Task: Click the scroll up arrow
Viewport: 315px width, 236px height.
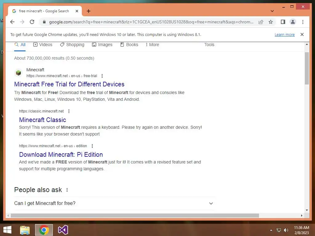Action: (307, 44)
